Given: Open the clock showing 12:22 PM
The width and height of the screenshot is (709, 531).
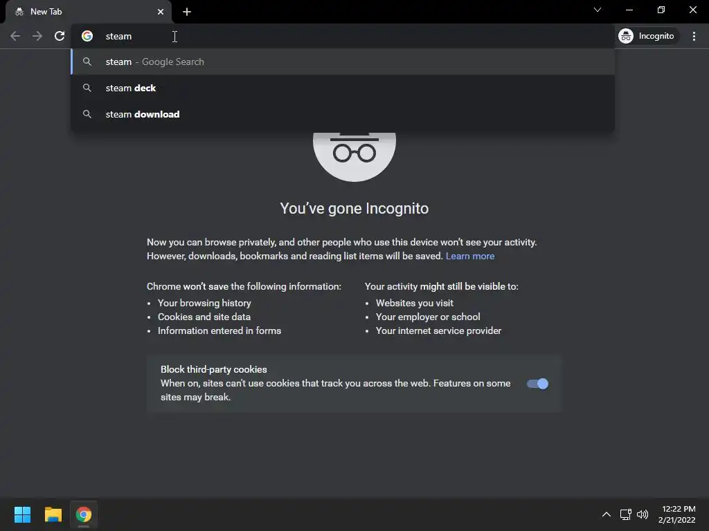Looking at the screenshot, I should (677, 514).
